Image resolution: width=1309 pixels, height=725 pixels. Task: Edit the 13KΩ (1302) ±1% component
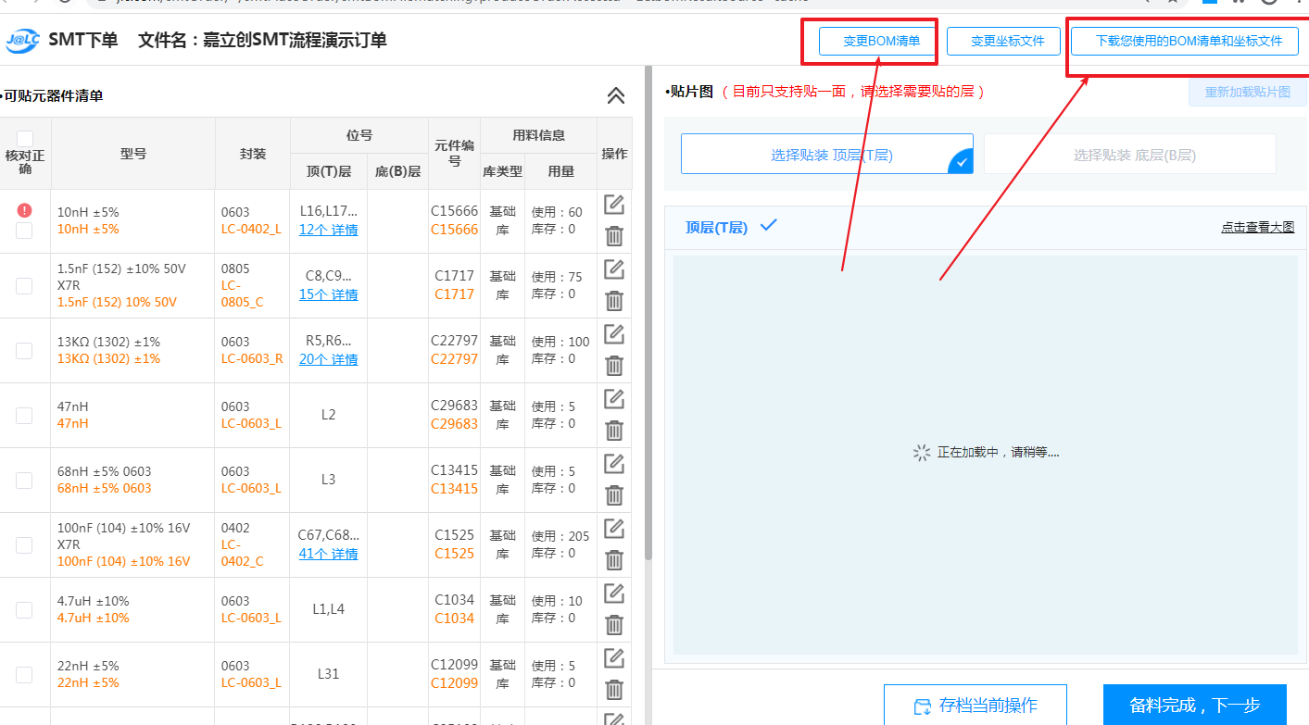click(613, 334)
